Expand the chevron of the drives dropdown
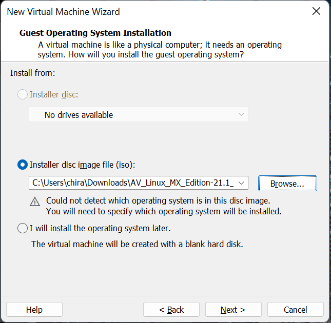Image resolution: width=331 pixels, height=323 pixels. [x=241, y=115]
